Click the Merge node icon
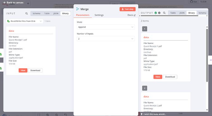 tap(78, 9)
